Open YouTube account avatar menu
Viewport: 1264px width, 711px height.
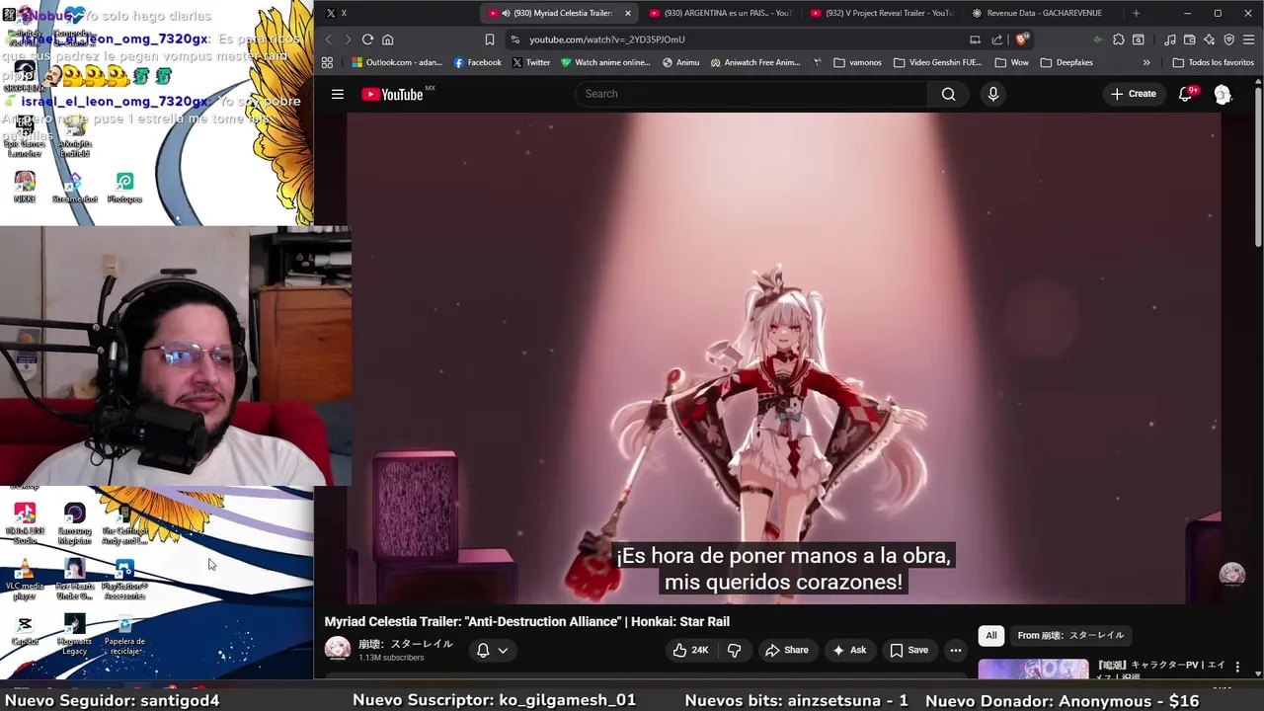(x=1223, y=94)
